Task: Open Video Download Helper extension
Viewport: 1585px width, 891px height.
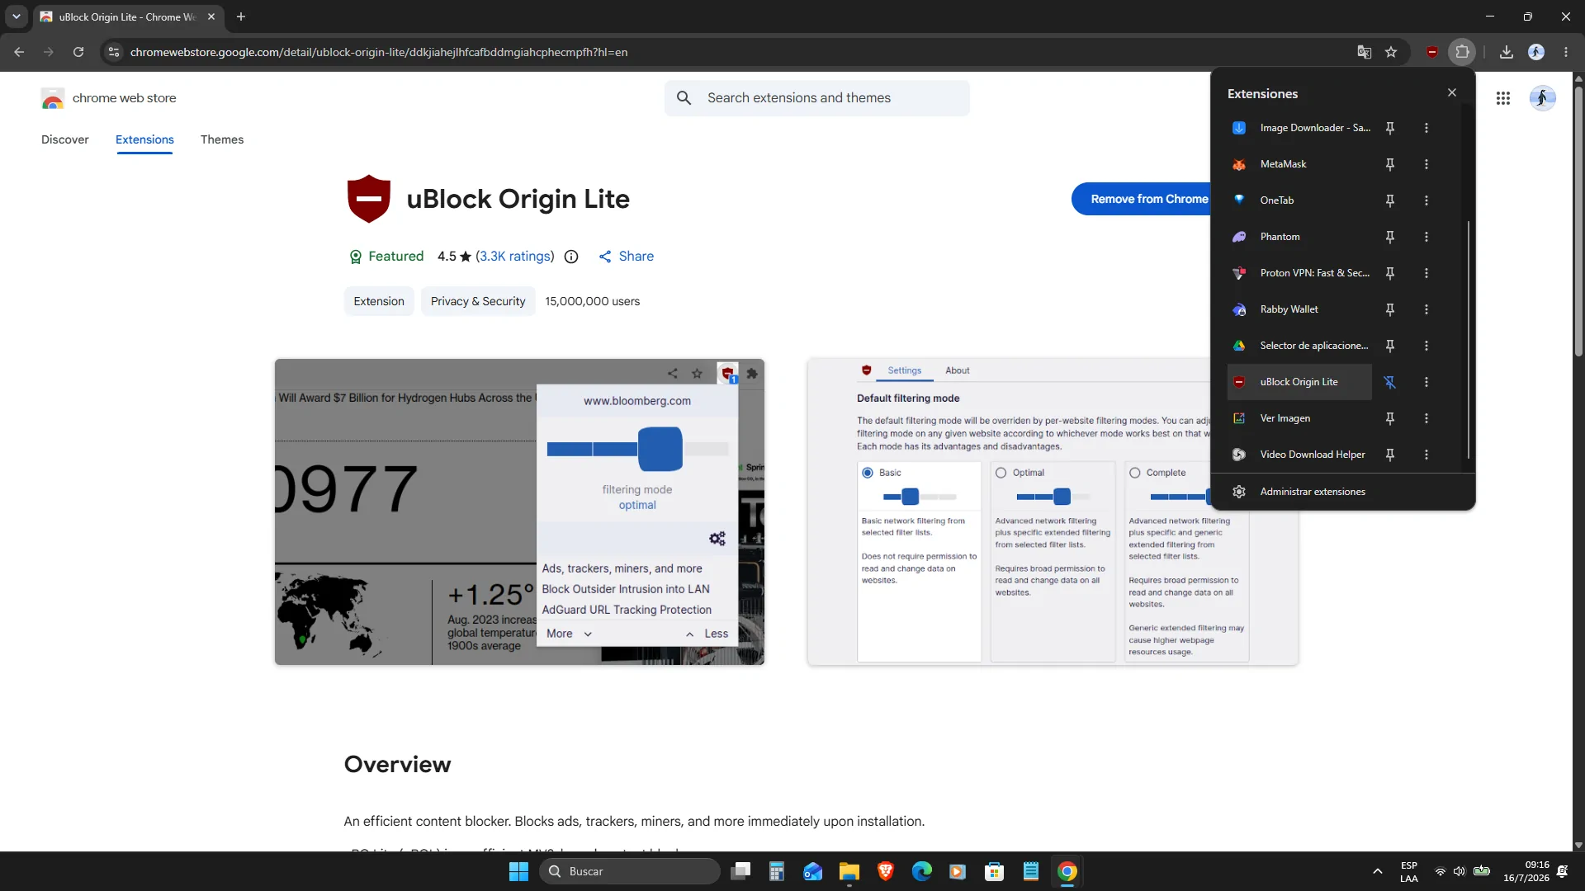Action: (x=1299, y=455)
